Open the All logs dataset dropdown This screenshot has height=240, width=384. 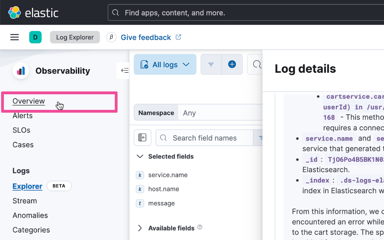pos(165,64)
